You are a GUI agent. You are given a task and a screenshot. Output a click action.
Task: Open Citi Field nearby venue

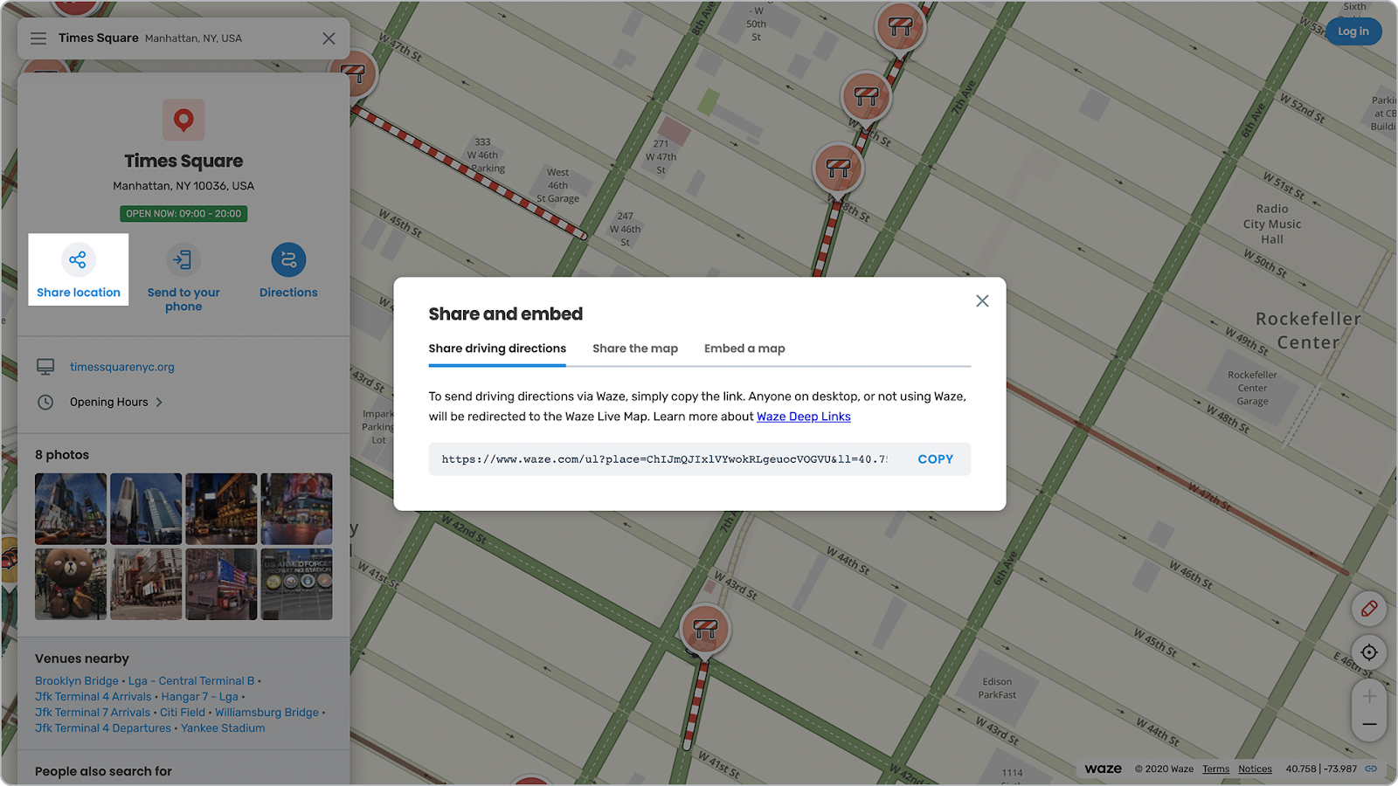[183, 713]
